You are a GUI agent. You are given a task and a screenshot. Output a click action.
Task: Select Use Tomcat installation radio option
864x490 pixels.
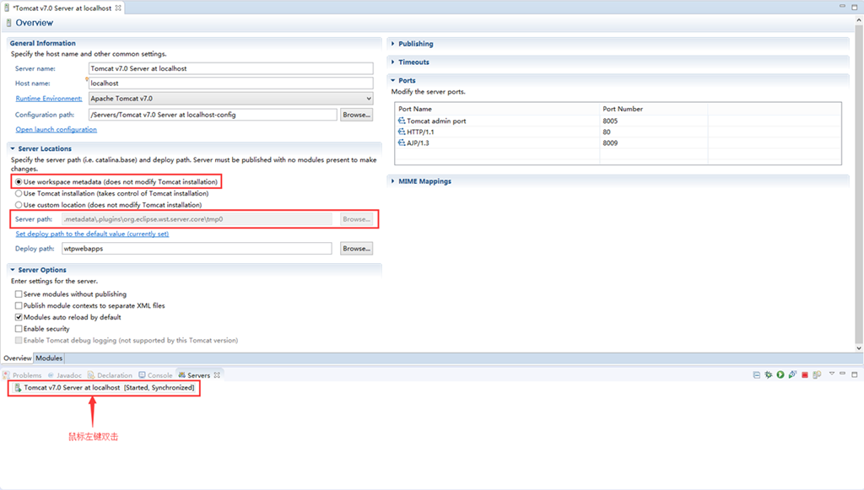[x=19, y=193]
